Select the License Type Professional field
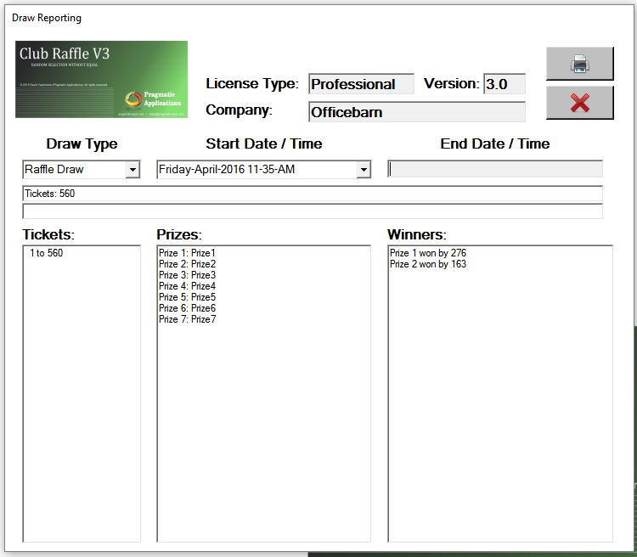 click(361, 84)
